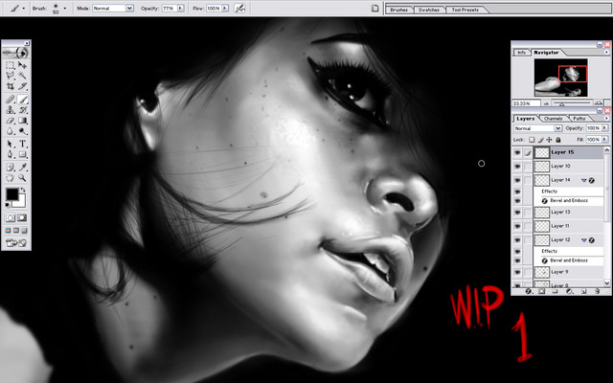The width and height of the screenshot is (613, 383).
Task: Select the Brush tool in the toolbox
Action: (22, 100)
